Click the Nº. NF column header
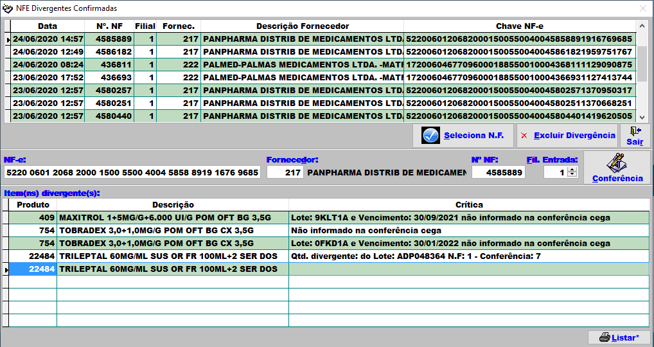654x347 pixels. click(x=109, y=26)
